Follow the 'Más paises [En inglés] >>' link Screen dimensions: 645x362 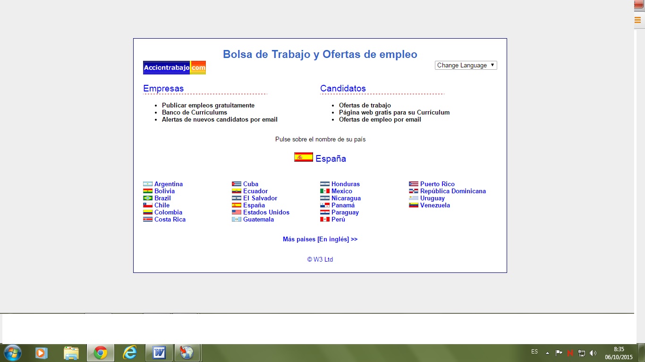coord(320,239)
